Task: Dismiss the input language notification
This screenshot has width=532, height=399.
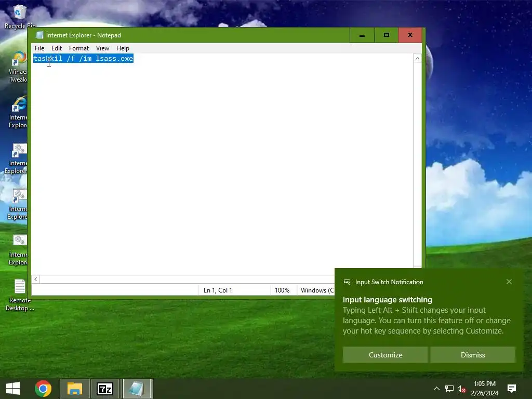Action: coord(473,355)
